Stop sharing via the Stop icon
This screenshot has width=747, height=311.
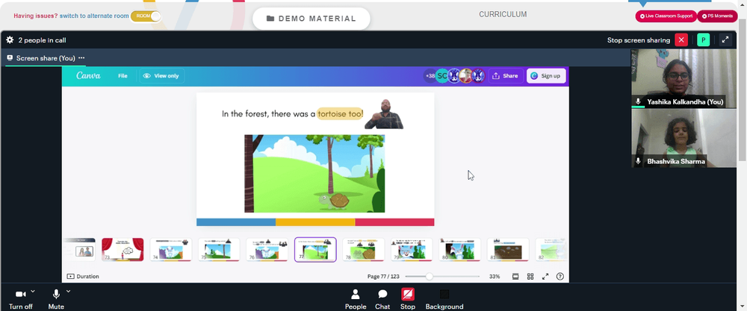click(x=408, y=299)
